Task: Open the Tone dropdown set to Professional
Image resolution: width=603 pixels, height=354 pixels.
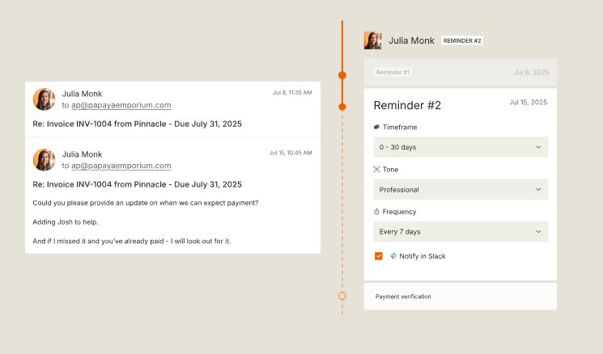Action: click(461, 189)
